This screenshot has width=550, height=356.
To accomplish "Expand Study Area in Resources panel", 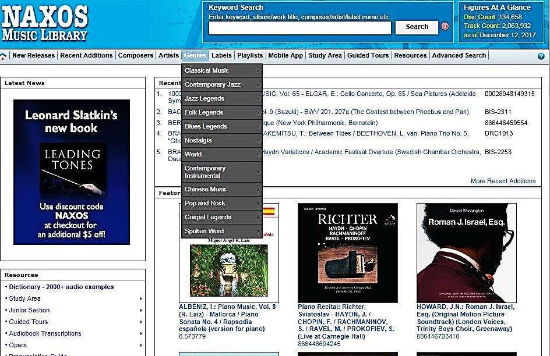I will point(24,298).
